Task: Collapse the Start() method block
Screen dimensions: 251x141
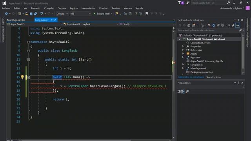Action: tap(29, 60)
